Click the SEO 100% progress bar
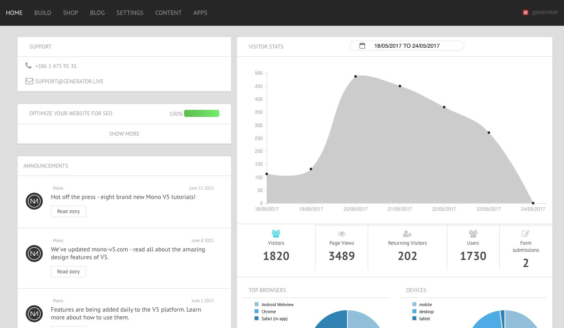This screenshot has height=328, width=564. tap(202, 113)
